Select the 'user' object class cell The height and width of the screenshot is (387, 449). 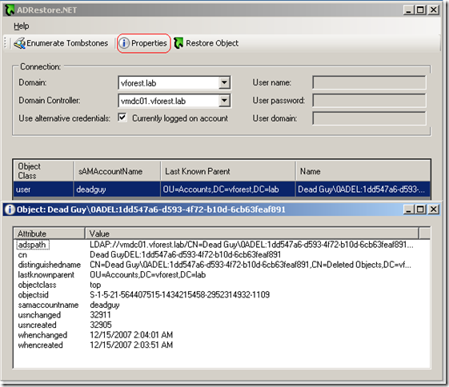point(43,190)
